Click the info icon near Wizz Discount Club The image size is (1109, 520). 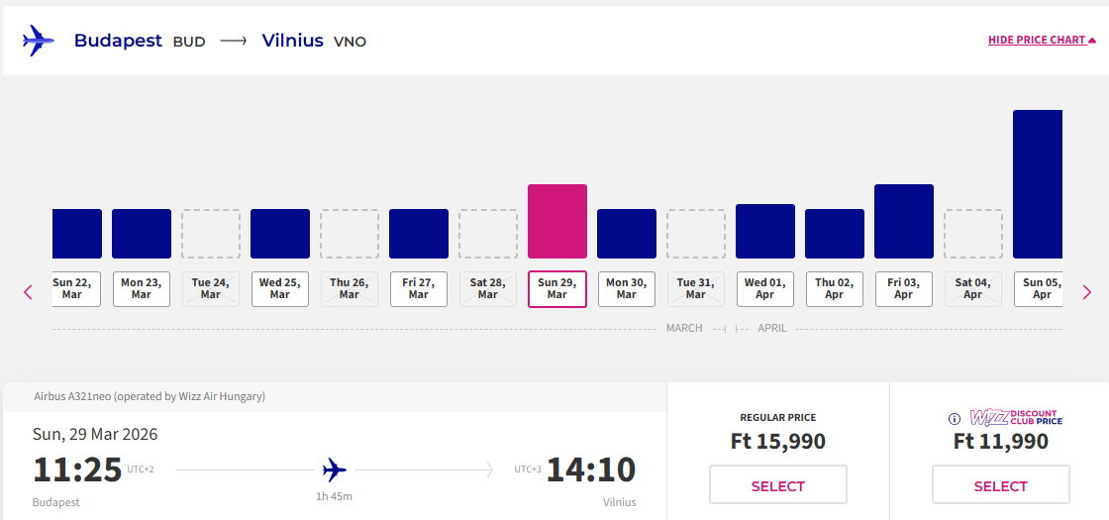point(955,419)
